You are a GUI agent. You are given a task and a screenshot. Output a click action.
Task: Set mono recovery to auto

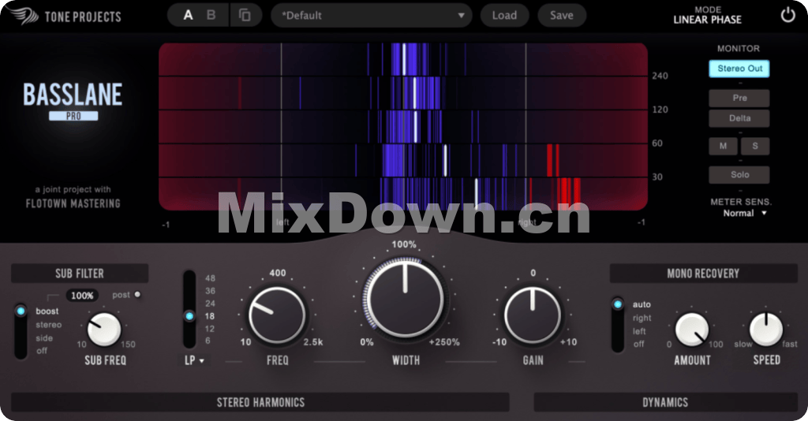click(x=642, y=304)
